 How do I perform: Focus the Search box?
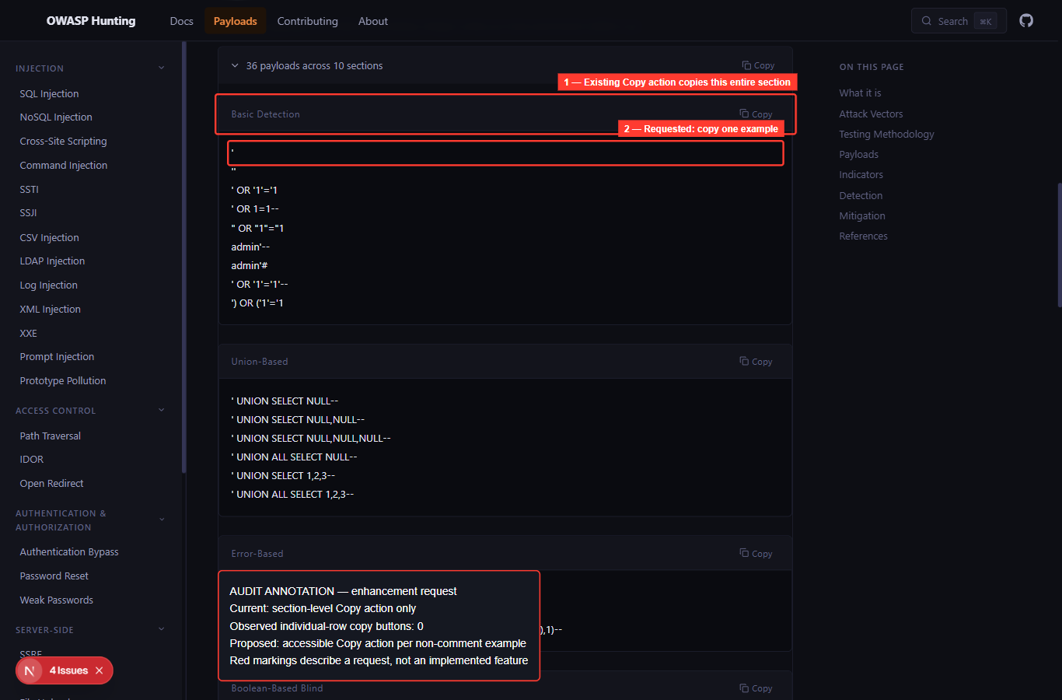point(959,21)
